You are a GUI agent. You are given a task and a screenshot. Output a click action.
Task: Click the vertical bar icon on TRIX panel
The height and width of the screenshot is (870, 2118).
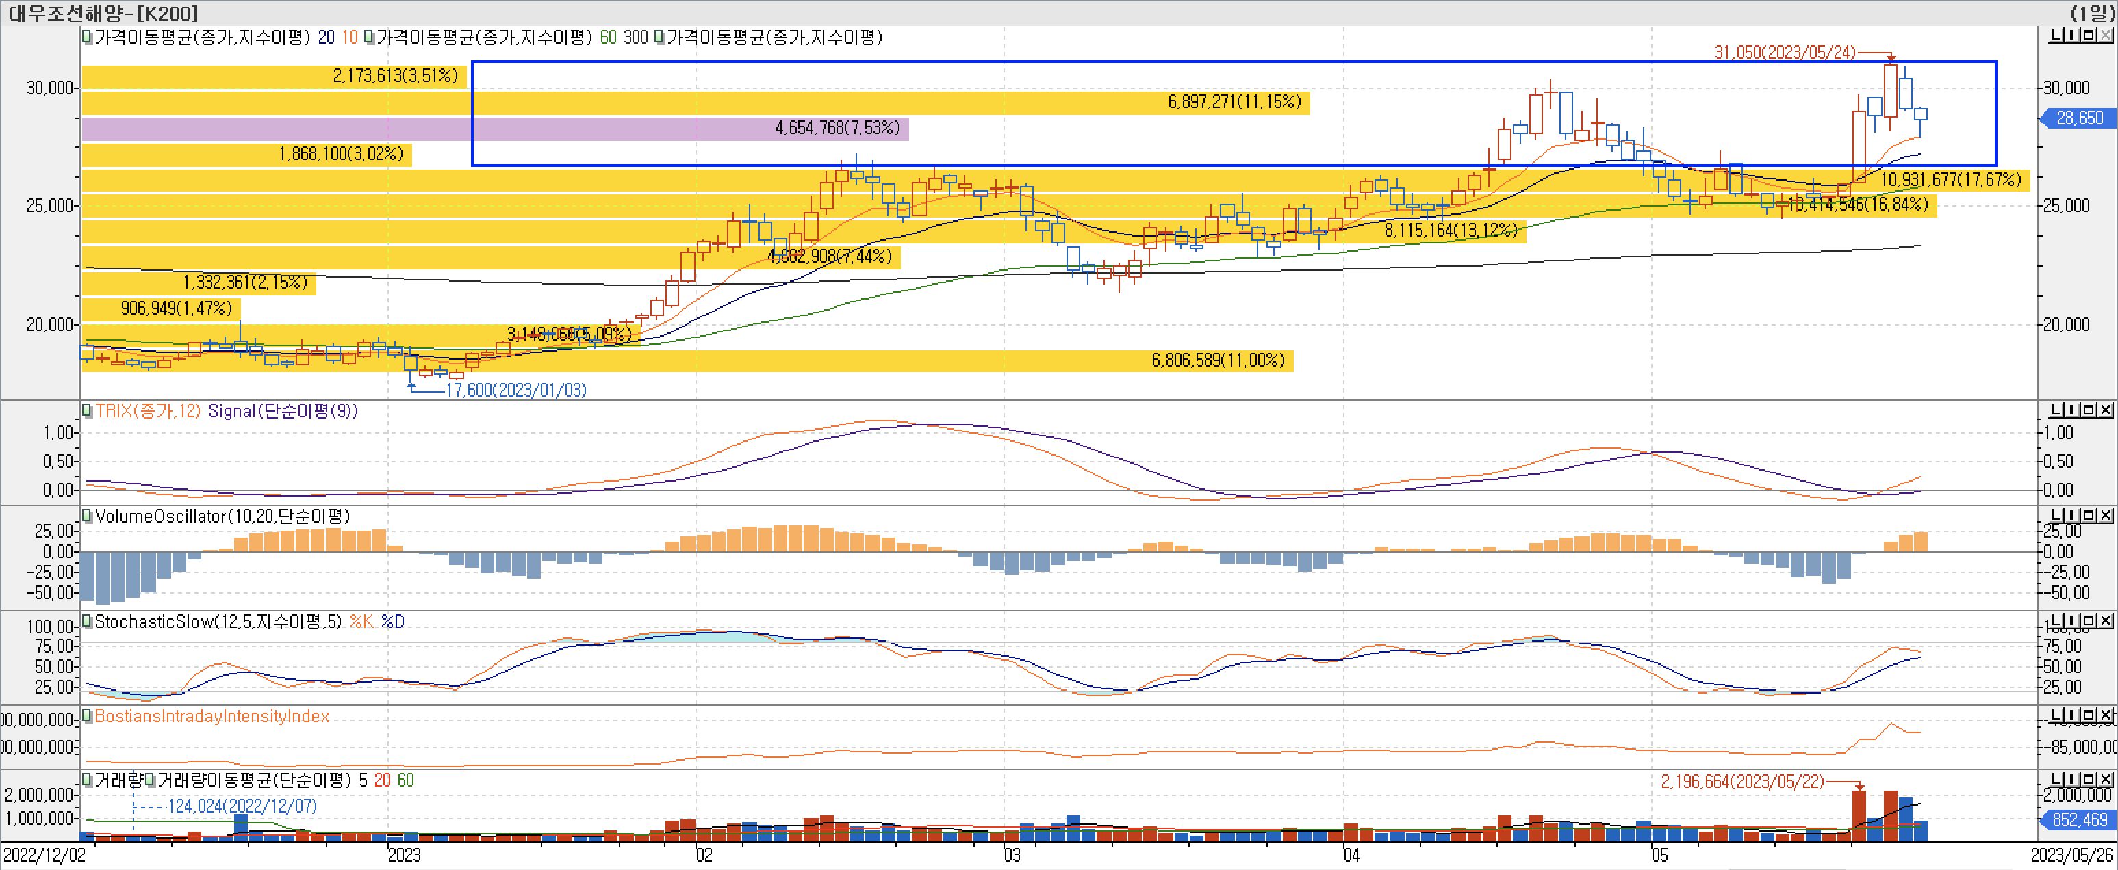(x=2074, y=410)
